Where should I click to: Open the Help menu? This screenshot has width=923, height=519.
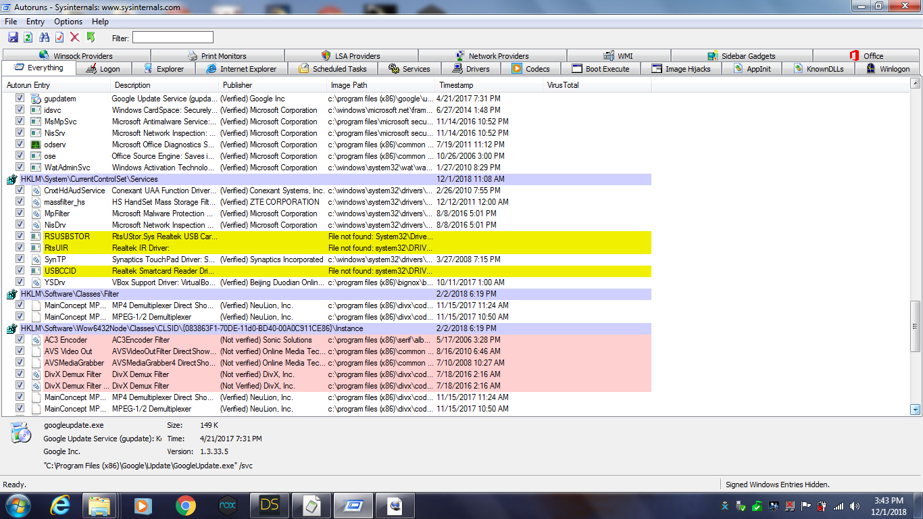pyautogui.click(x=100, y=22)
